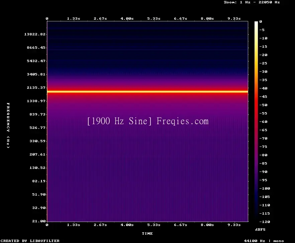
Task: Click the -120 value on the dBFS scale
Action: pos(265,222)
